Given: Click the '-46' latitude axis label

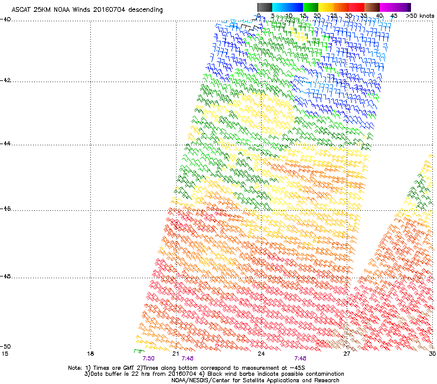Looking at the screenshot, I should coord(5,209).
